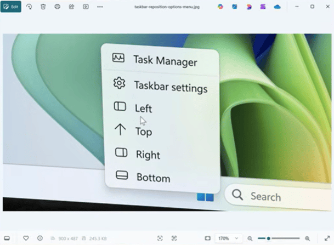Image resolution: width=334 pixels, height=245 pixels.
Task: Open the three-dot See more menu
Action: click(100, 7)
